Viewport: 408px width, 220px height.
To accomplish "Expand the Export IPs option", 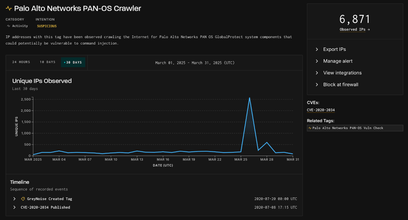I will coord(317,49).
